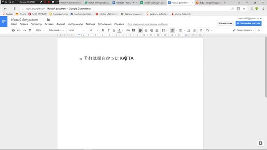The image size is (267, 150).
Task: Click the blue Настройки доступа button
Action: tap(249, 23)
